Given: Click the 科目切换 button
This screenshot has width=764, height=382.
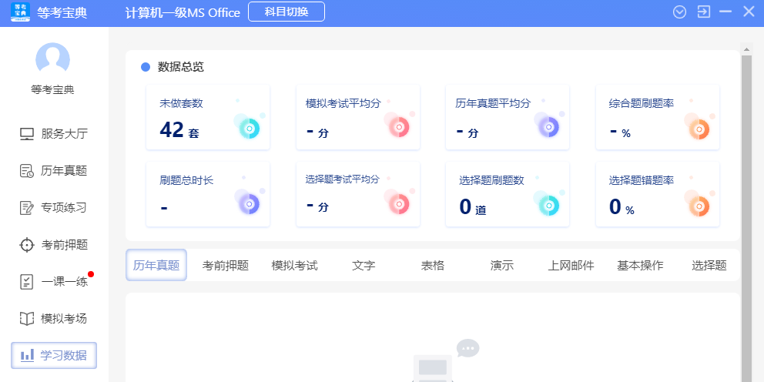Looking at the screenshot, I should point(286,12).
